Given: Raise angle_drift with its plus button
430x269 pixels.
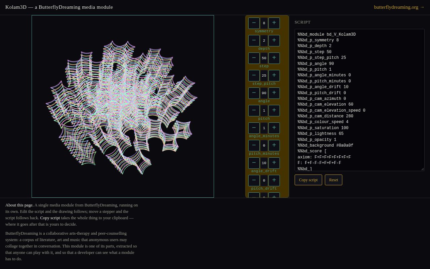Looking at the screenshot, I should pos(274,163).
